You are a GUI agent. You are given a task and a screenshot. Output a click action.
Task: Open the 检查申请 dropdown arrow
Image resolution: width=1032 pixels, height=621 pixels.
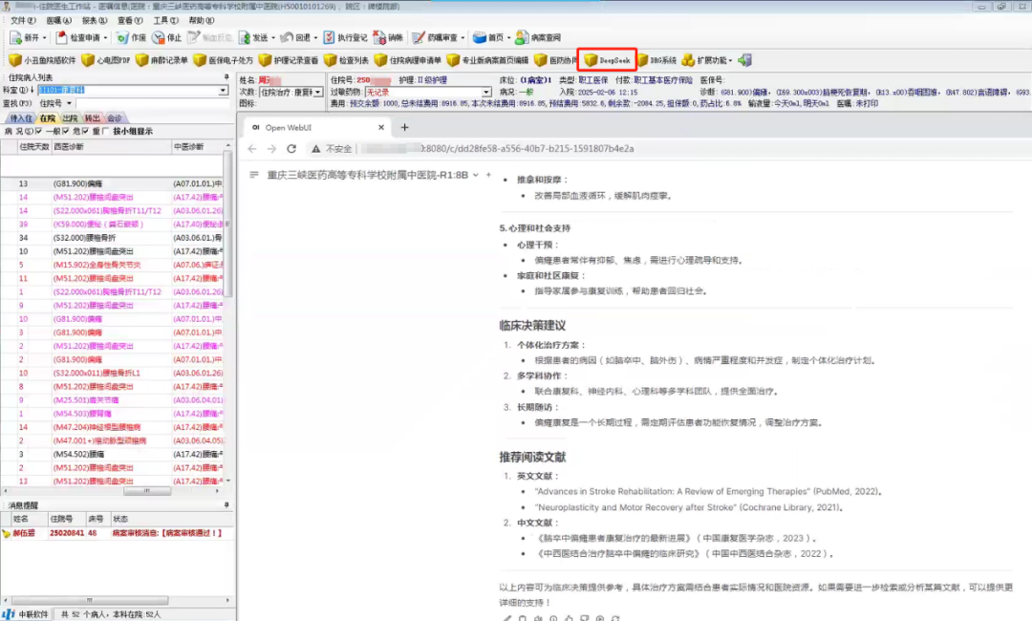click(x=105, y=38)
